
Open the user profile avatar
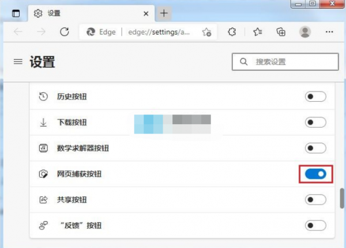pos(305,32)
